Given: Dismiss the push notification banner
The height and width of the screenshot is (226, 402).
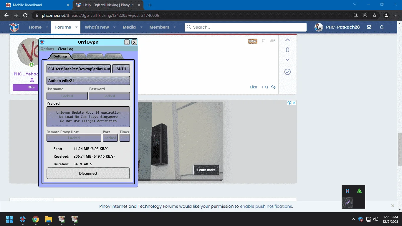Looking at the screenshot, I should pos(393,206).
